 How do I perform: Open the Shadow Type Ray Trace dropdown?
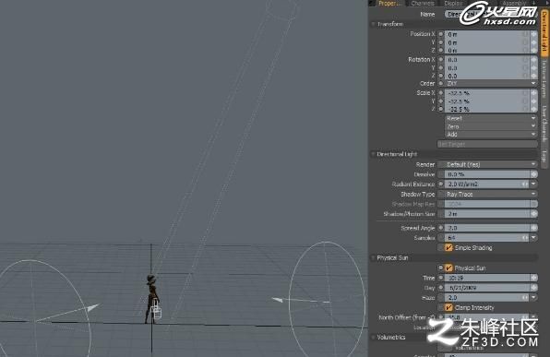487,194
